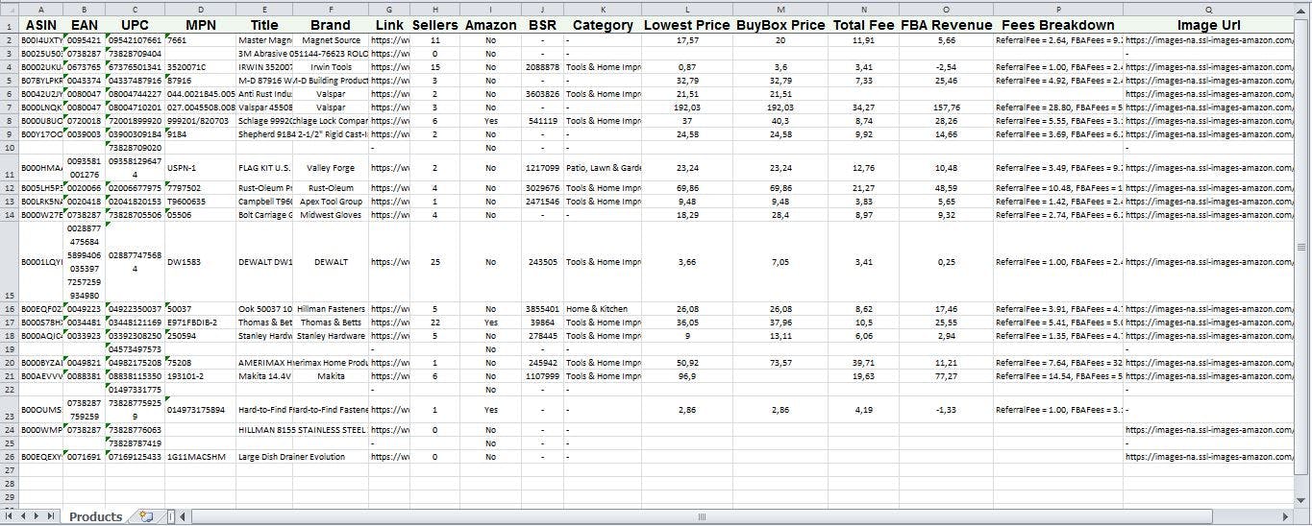Image resolution: width=1312 pixels, height=526 pixels.
Task: Go to previous sheet tab arrow
Action: (23, 516)
